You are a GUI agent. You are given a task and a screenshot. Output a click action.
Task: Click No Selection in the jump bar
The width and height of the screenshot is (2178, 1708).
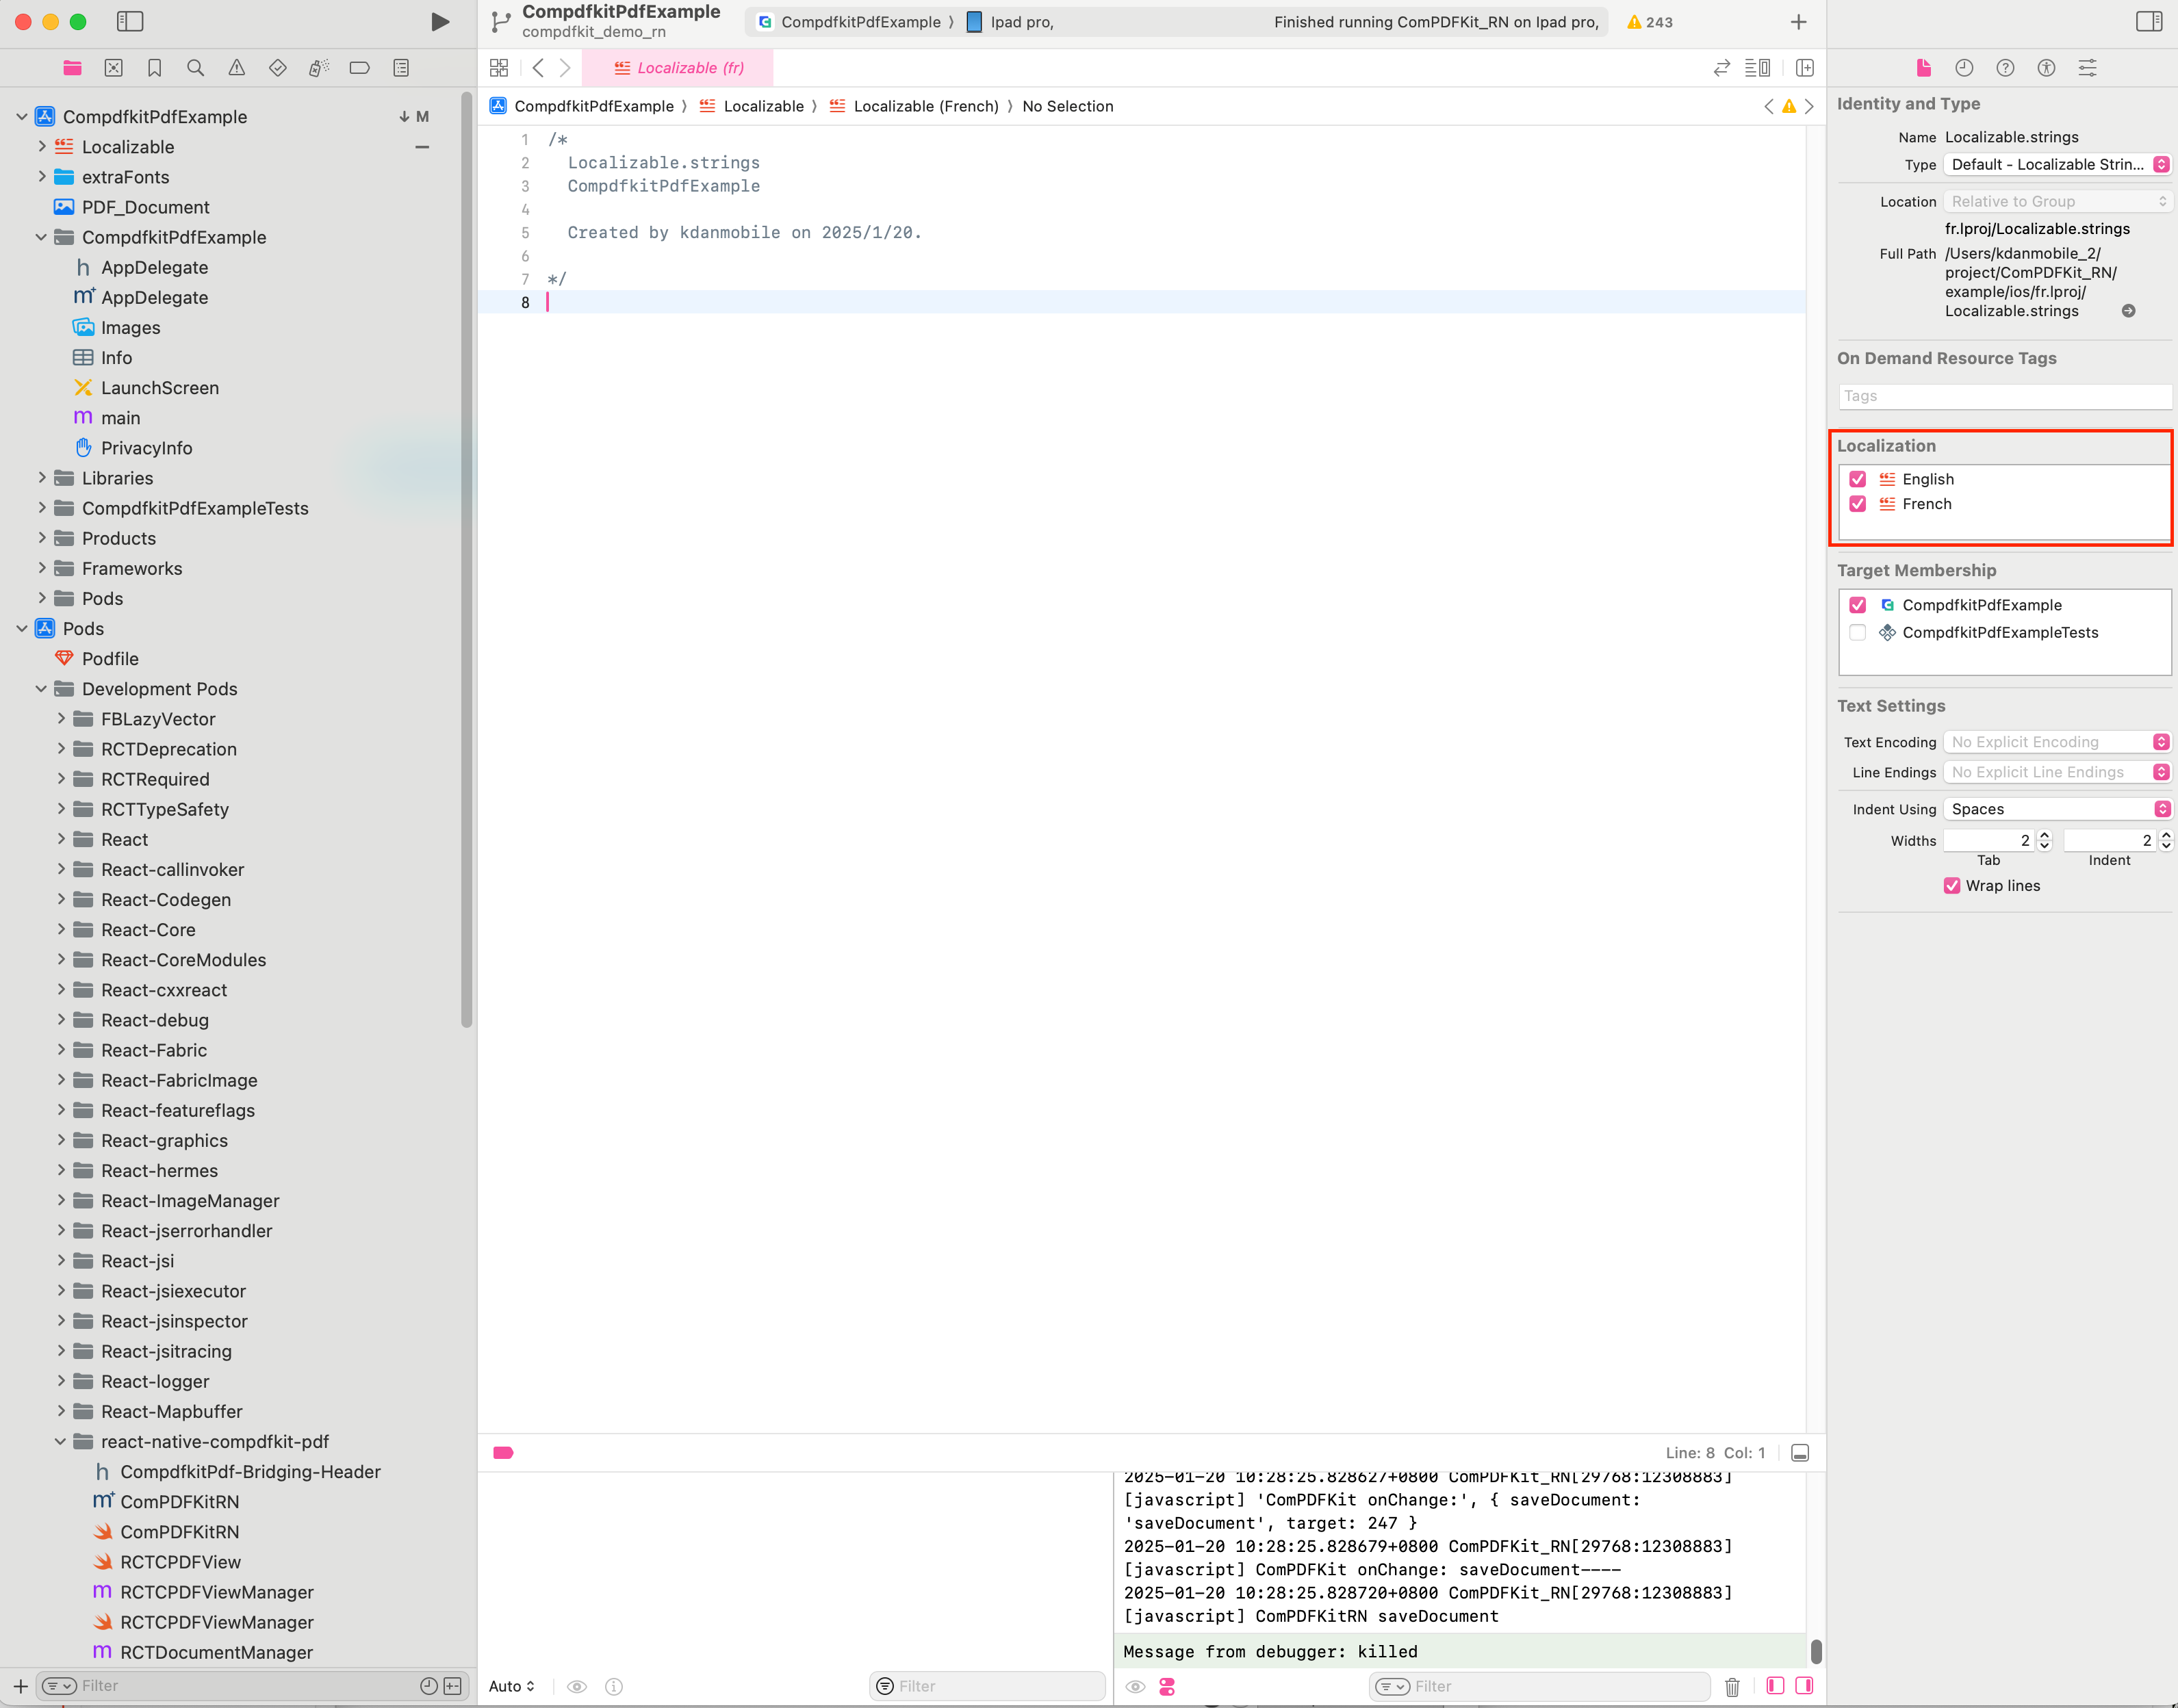(1067, 106)
